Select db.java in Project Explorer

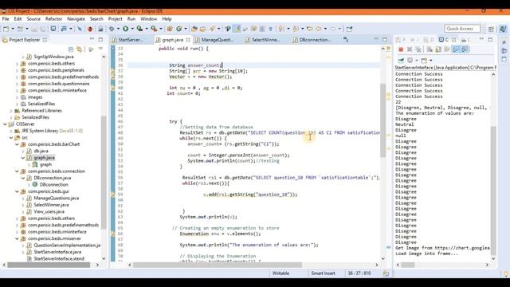click(x=41, y=151)
